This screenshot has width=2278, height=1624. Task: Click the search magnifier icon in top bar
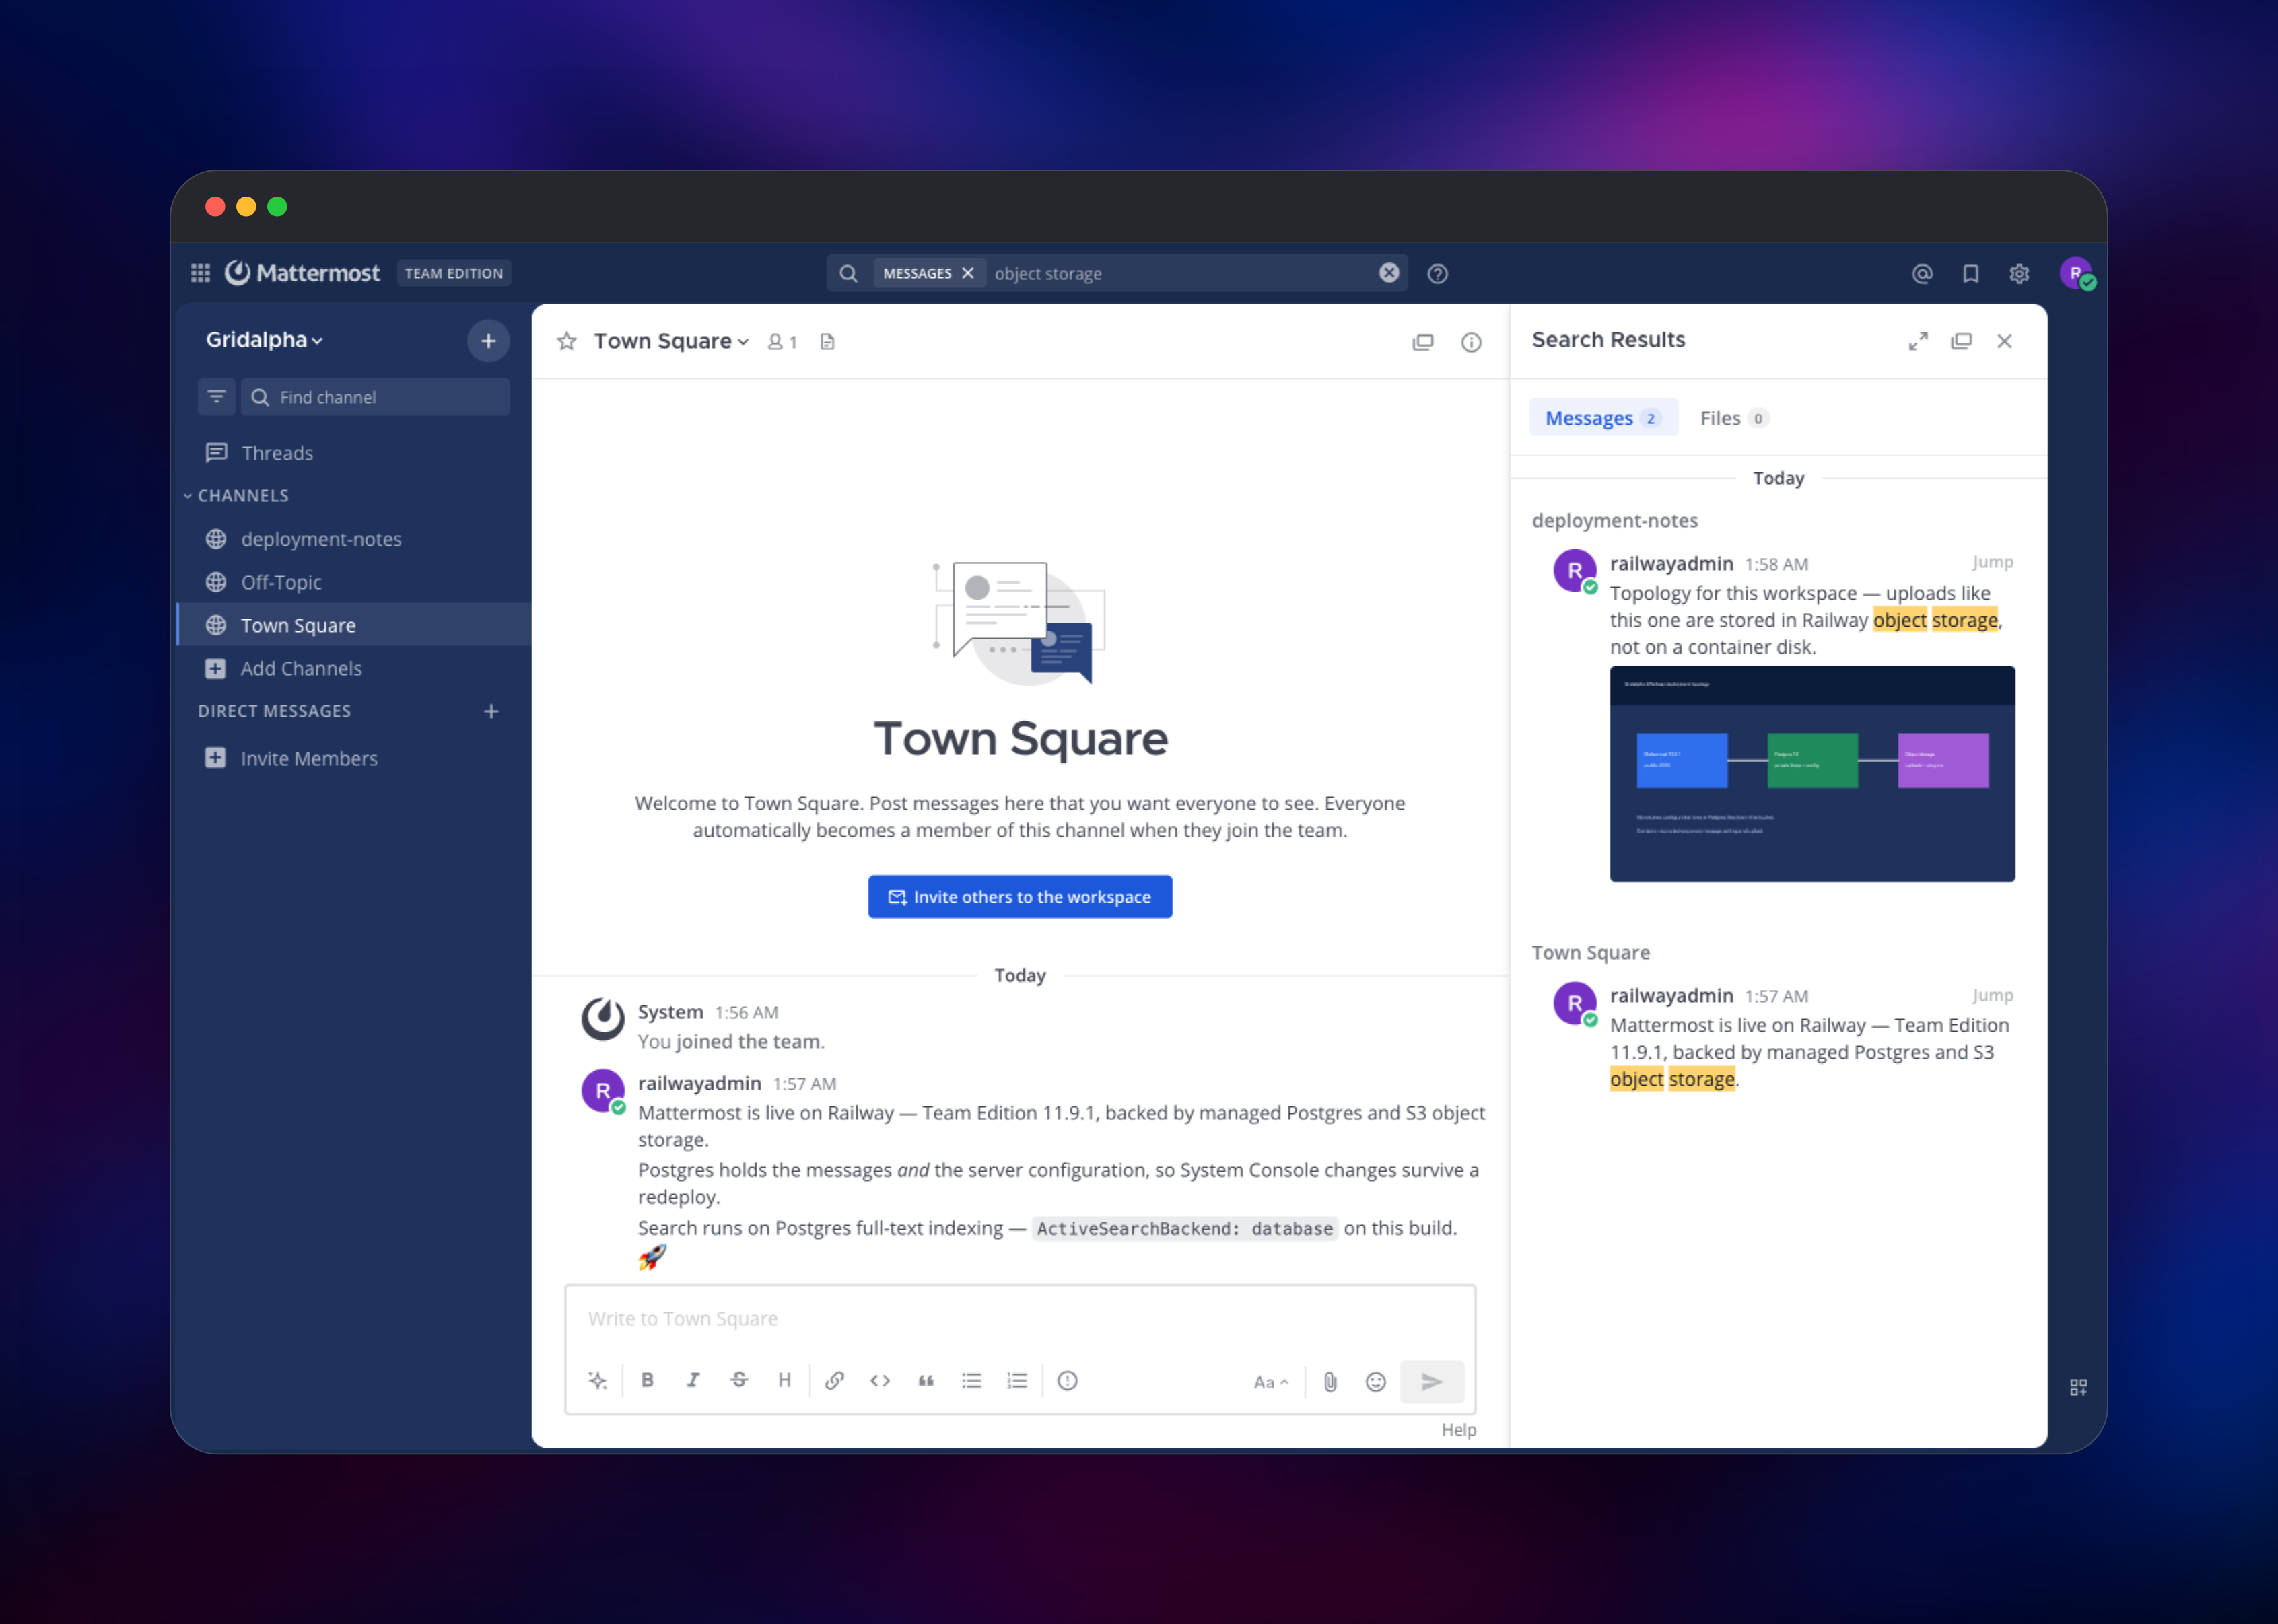848,273
